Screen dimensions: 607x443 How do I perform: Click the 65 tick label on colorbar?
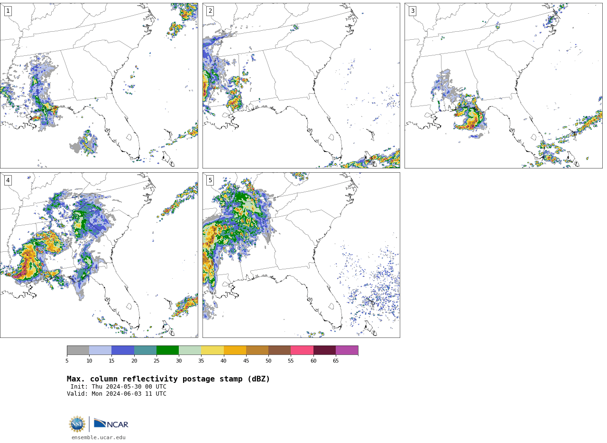pos(336,361)
